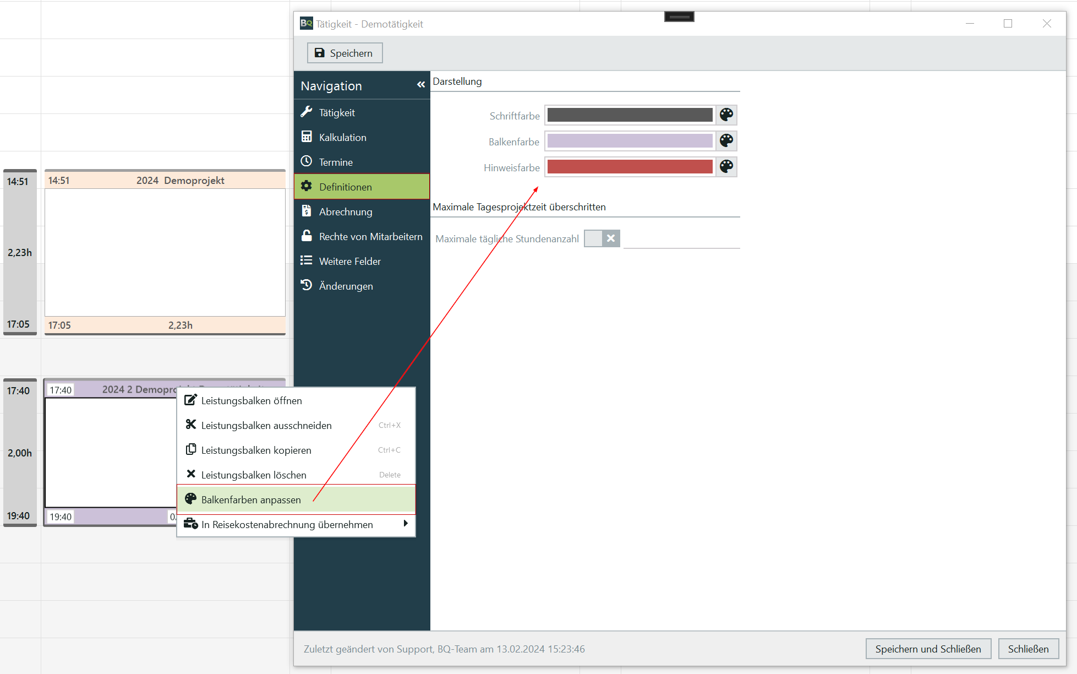Collapse the Navigation panel with the double chevron

(x=421, y=85)
